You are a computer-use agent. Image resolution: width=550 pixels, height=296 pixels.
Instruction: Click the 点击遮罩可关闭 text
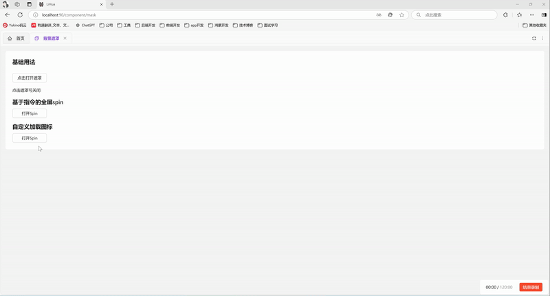(26, 90)
